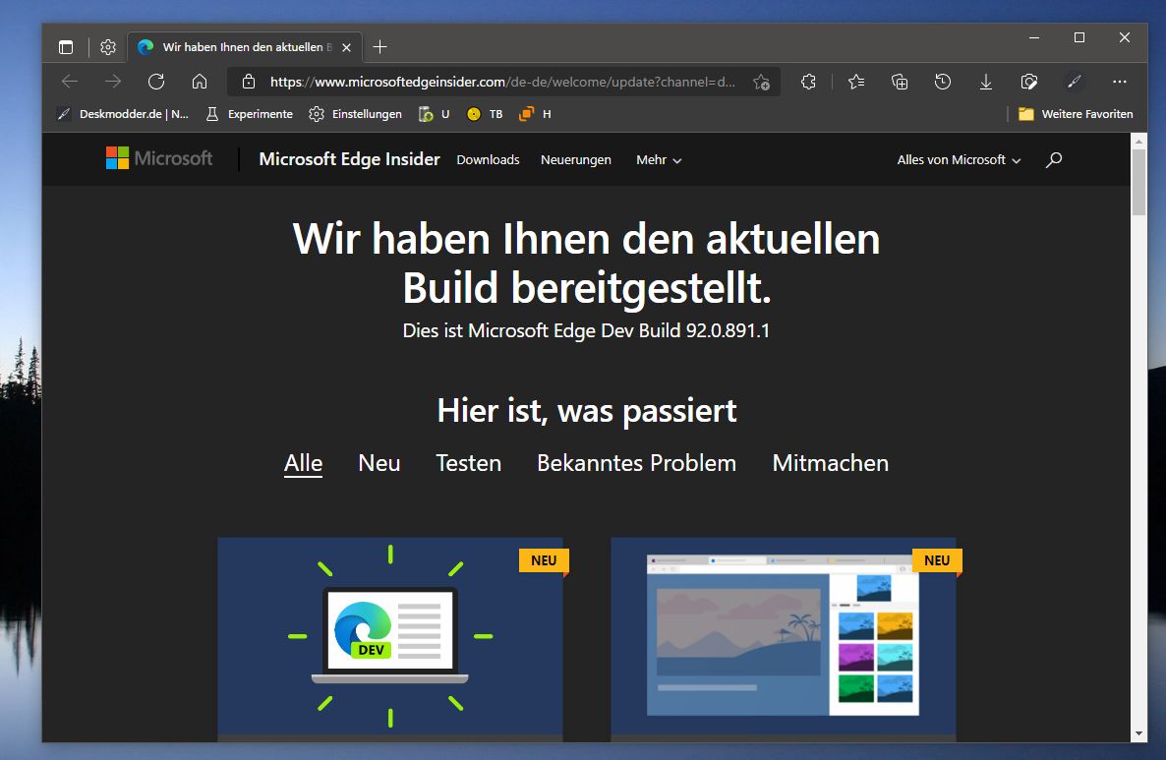Image resolution: width=1166 pixels, height=760 pixels.
Task: Open Deskmodder.de bookmark
Action: click(x=124, y=114)
